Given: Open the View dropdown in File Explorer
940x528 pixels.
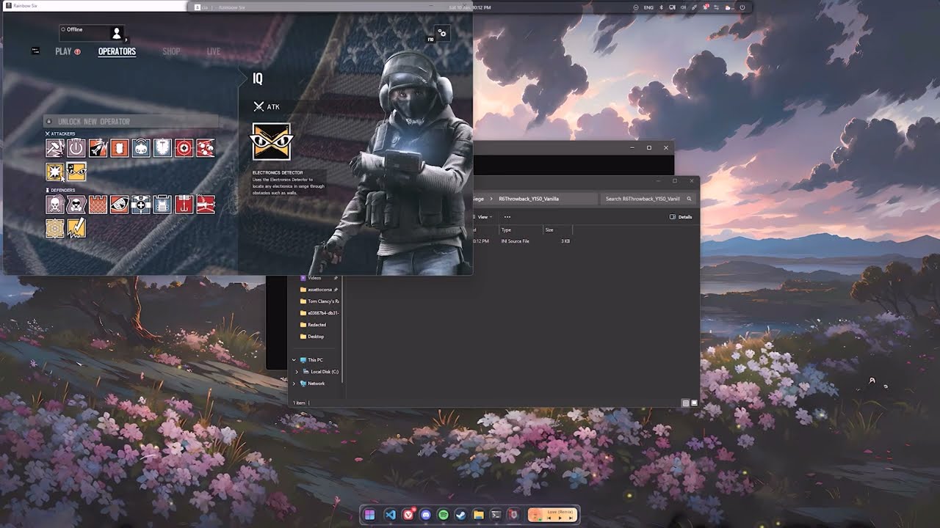Looking at the screenshot, I should click(483, 217).
